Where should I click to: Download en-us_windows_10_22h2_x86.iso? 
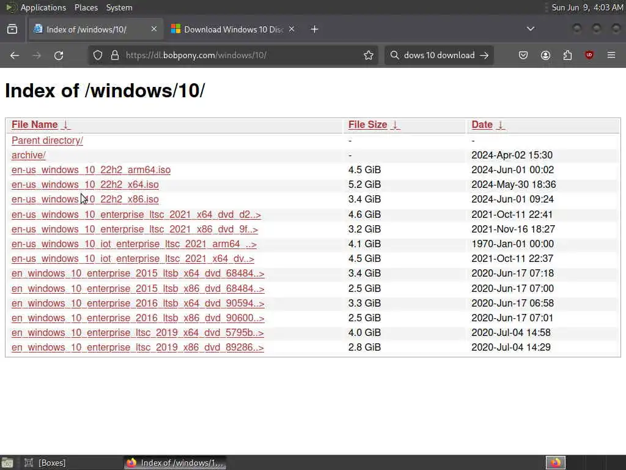[x=85, y=200]
